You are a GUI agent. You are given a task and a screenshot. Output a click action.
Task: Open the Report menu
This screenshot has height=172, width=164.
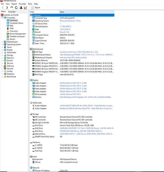pyautogui.click(x=14, y=4)
